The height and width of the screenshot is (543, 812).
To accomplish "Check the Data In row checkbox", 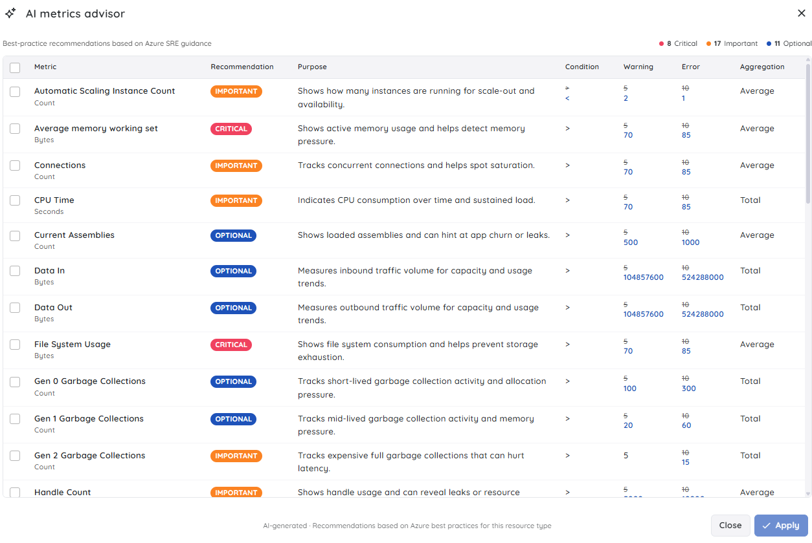I will point(15,271).
